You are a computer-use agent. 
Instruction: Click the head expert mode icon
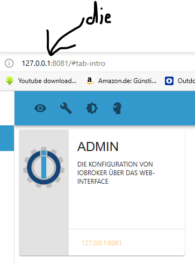tap(117, 108)
